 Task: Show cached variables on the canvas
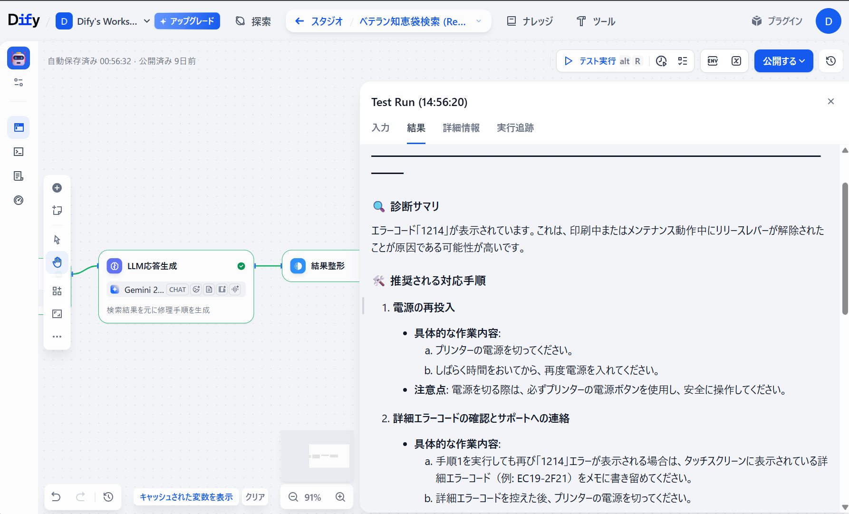click(186, 497)
